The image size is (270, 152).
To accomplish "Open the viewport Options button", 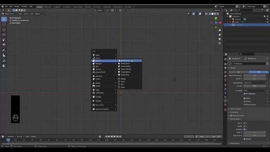I will point(218,10).
